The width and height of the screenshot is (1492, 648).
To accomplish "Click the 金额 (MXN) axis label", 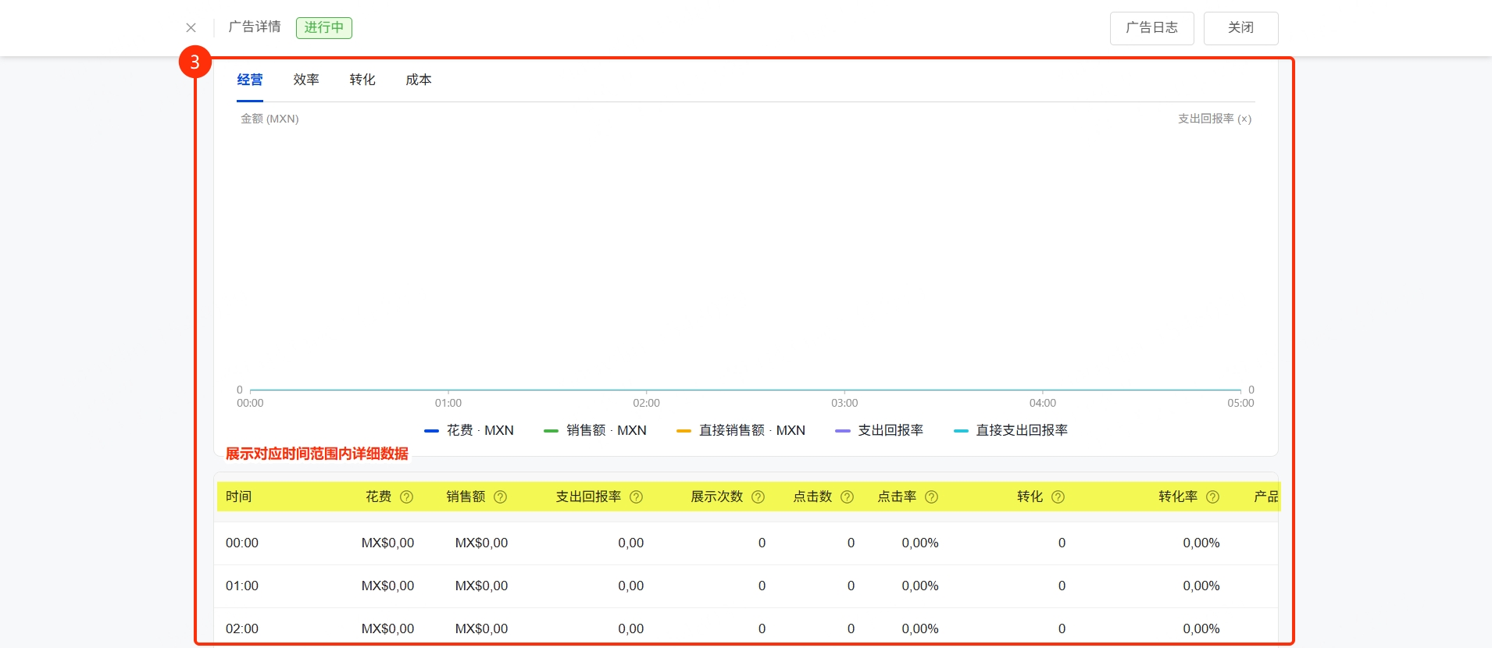I will point(269,119).
